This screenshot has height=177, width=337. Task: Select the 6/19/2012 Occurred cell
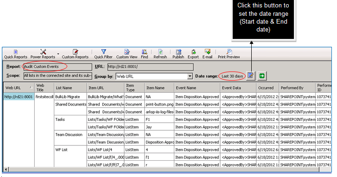(267, 150)
